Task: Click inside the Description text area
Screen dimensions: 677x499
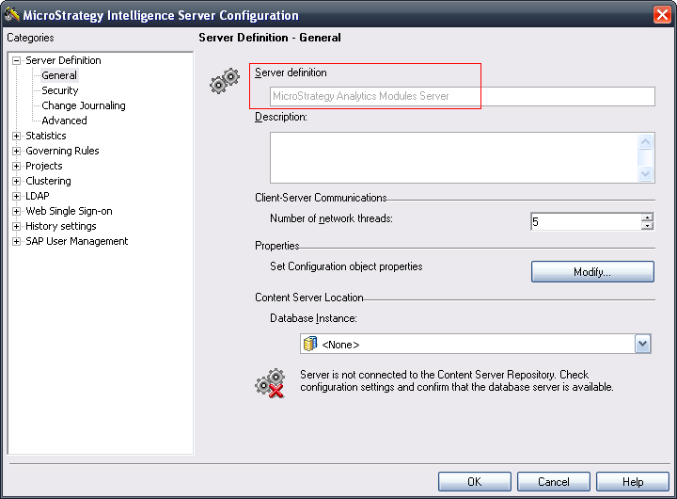Action: (452, 157)
